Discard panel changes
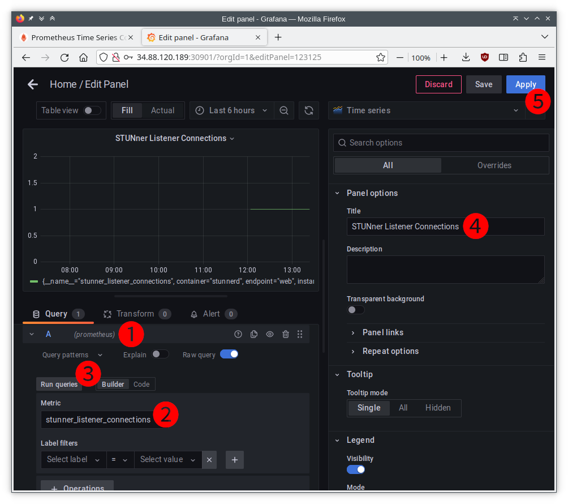 tap(438, 84)
